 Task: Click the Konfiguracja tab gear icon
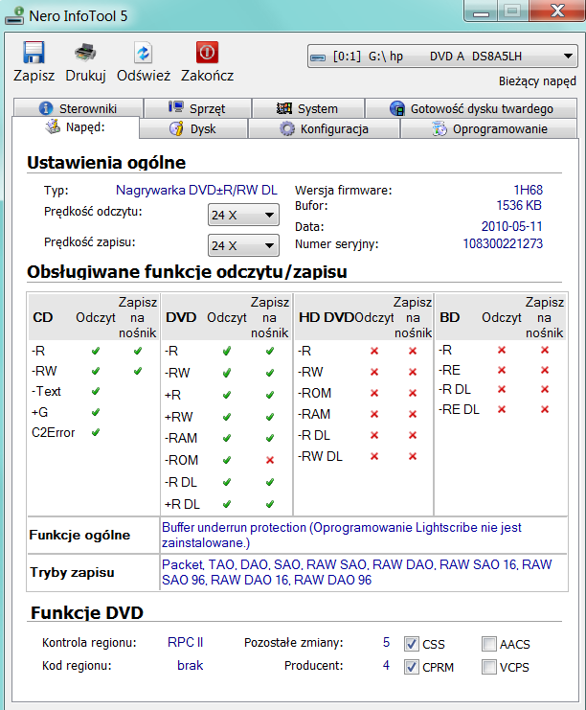point(287,128)
